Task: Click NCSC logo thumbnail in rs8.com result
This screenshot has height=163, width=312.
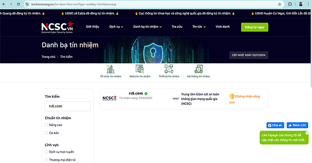Action: pos(110,99)
